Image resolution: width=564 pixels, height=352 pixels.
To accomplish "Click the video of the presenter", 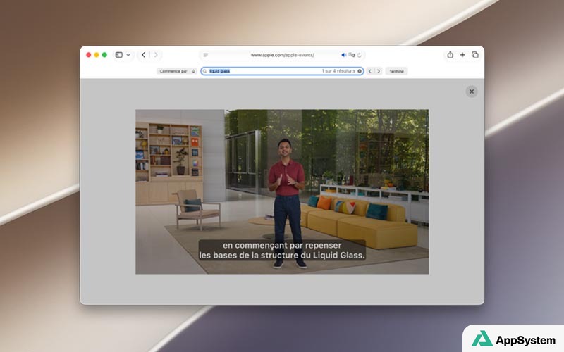I will pyautogui.click(x=282, y=191).
